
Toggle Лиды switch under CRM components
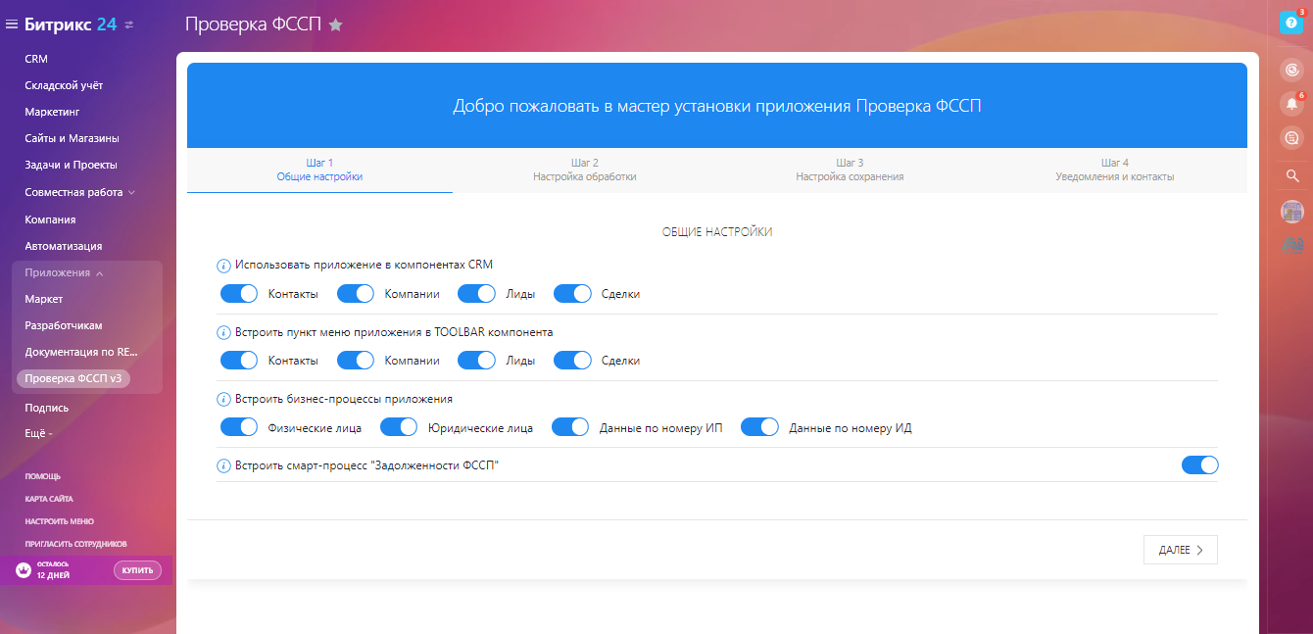pos(476,293)
